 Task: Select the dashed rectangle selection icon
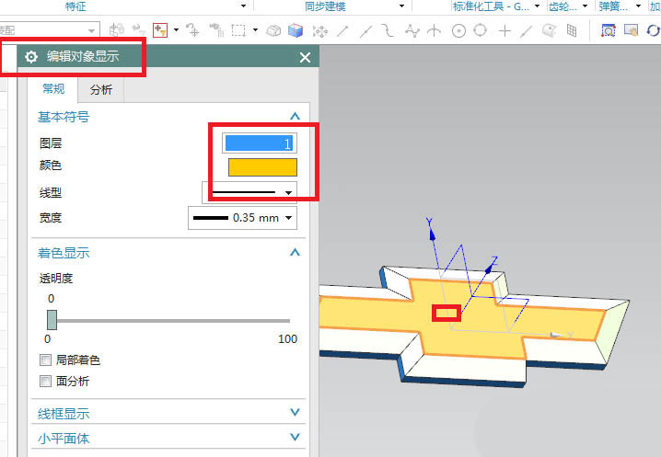238,30
